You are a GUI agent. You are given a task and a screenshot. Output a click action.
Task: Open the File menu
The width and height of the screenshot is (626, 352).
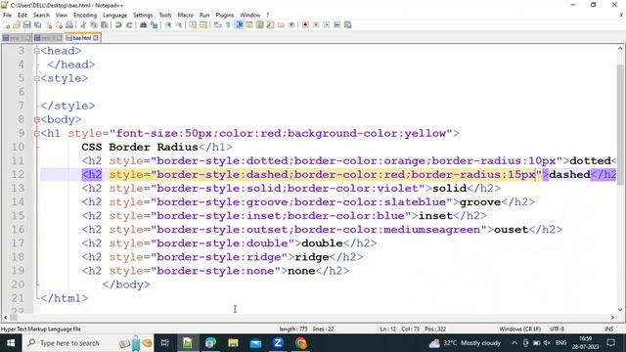[7, 16]
